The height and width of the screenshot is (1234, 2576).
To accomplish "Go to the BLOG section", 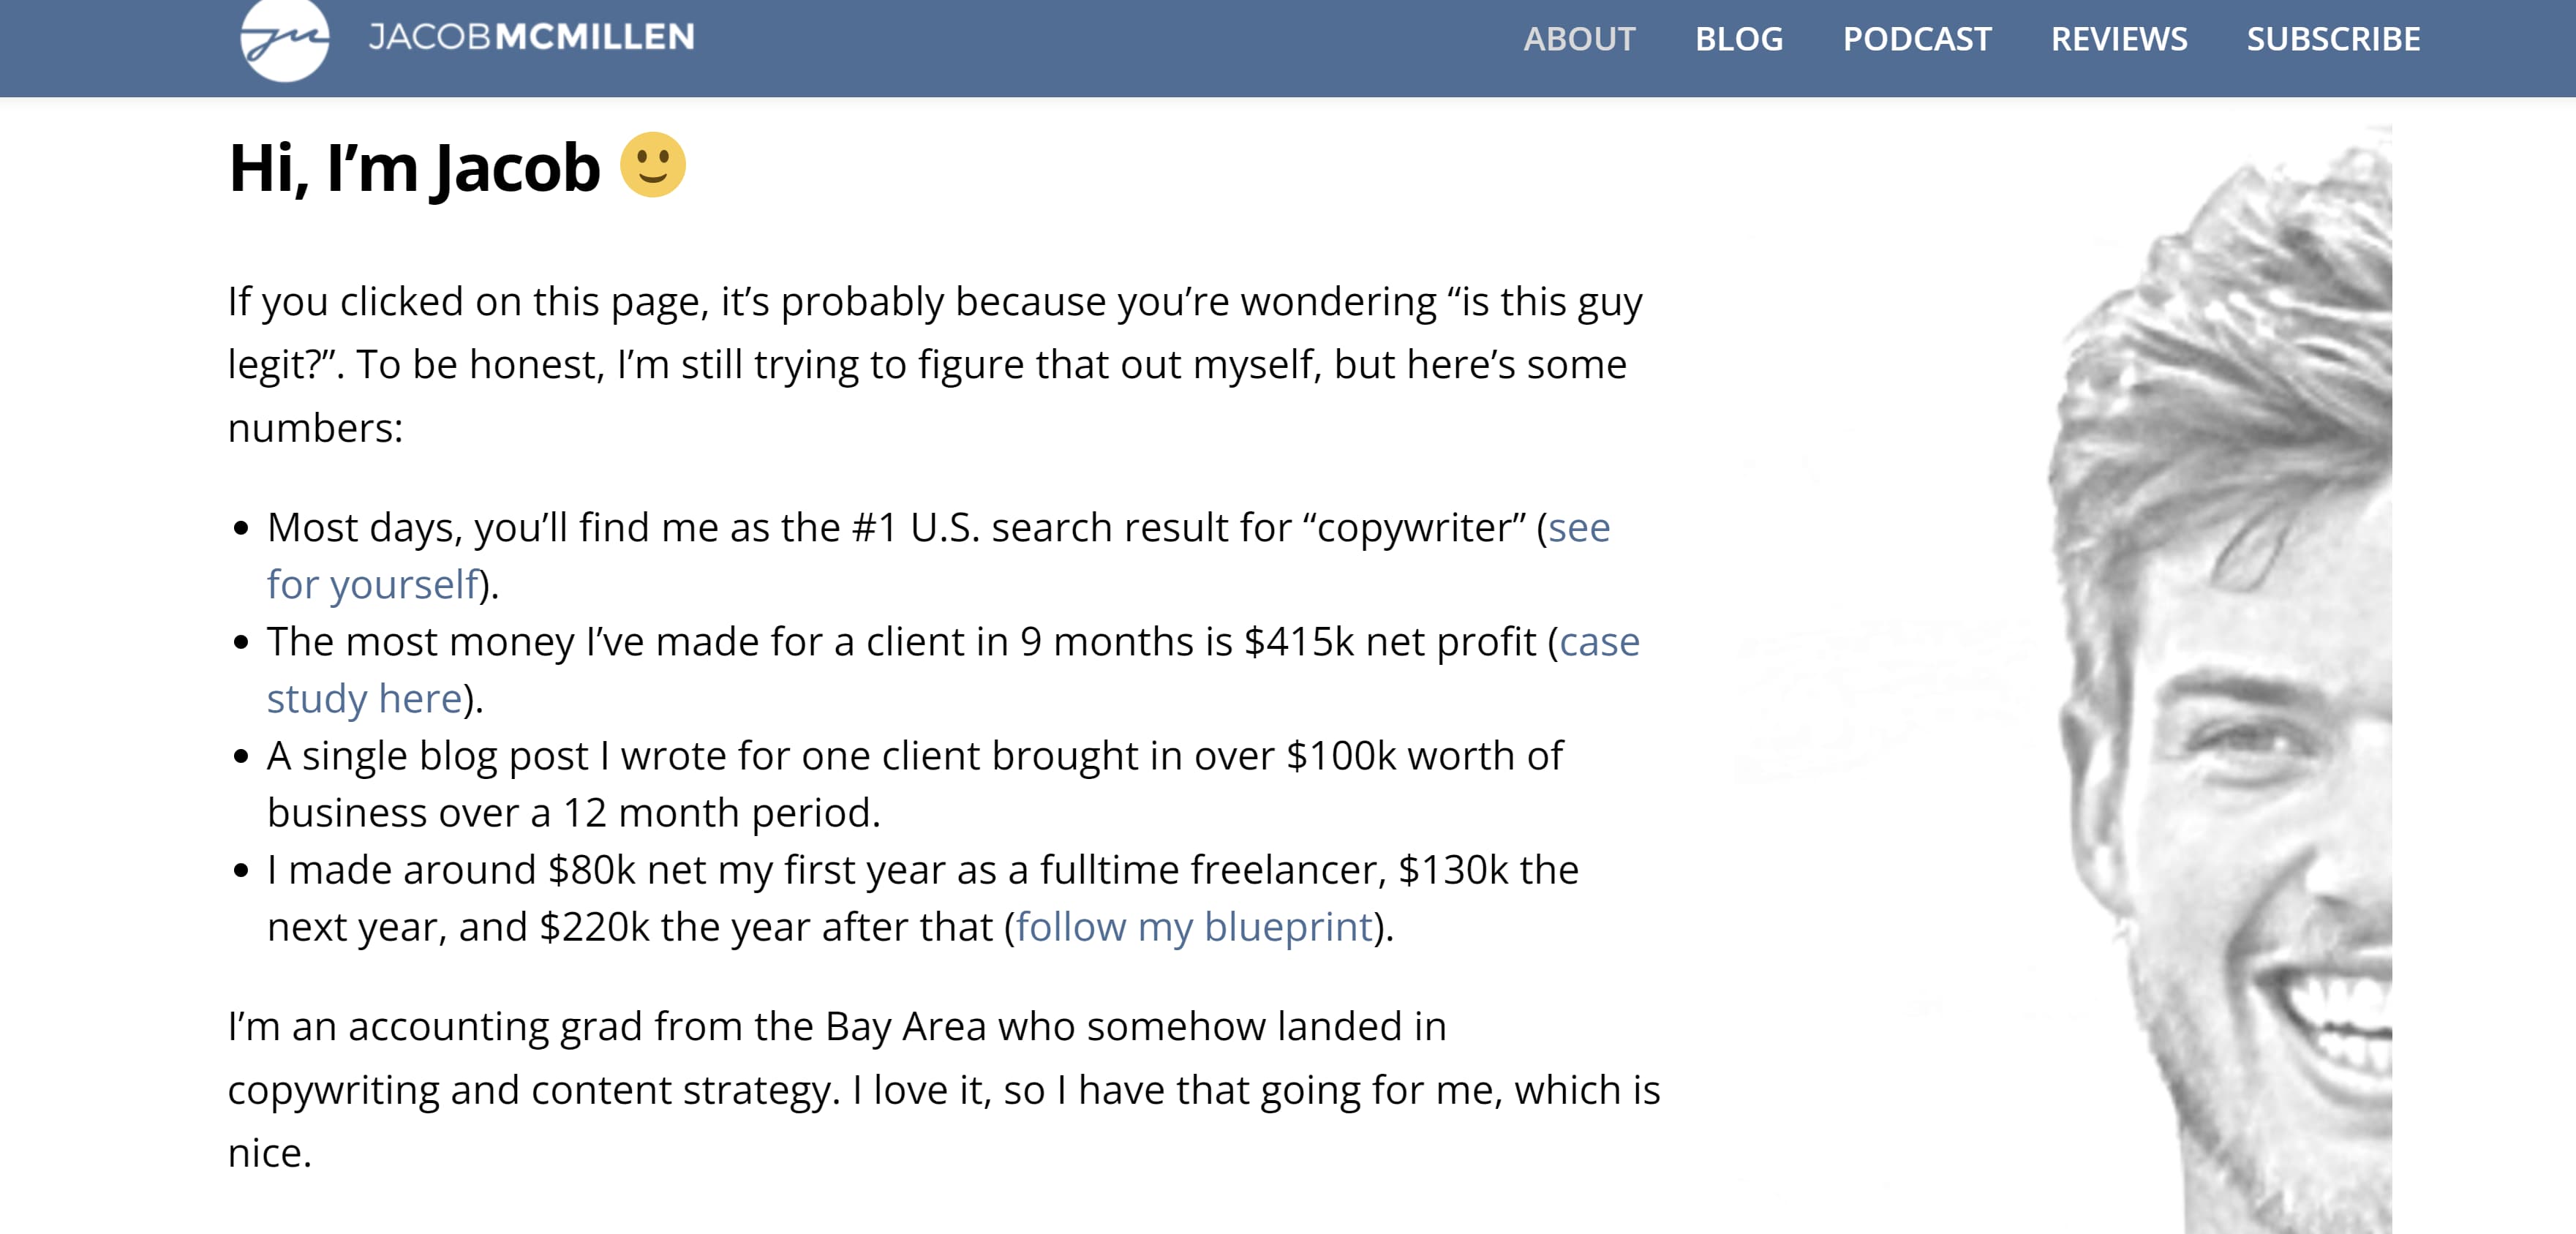I will pos(1739,39).
